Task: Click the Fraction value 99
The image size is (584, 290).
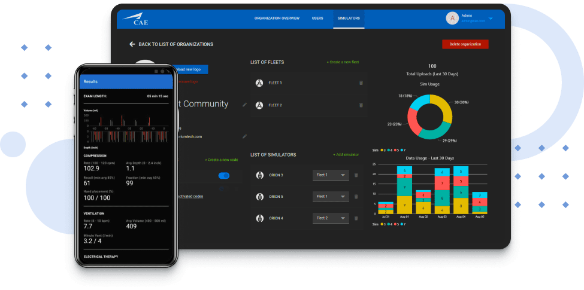Action: tap(129, 183)
